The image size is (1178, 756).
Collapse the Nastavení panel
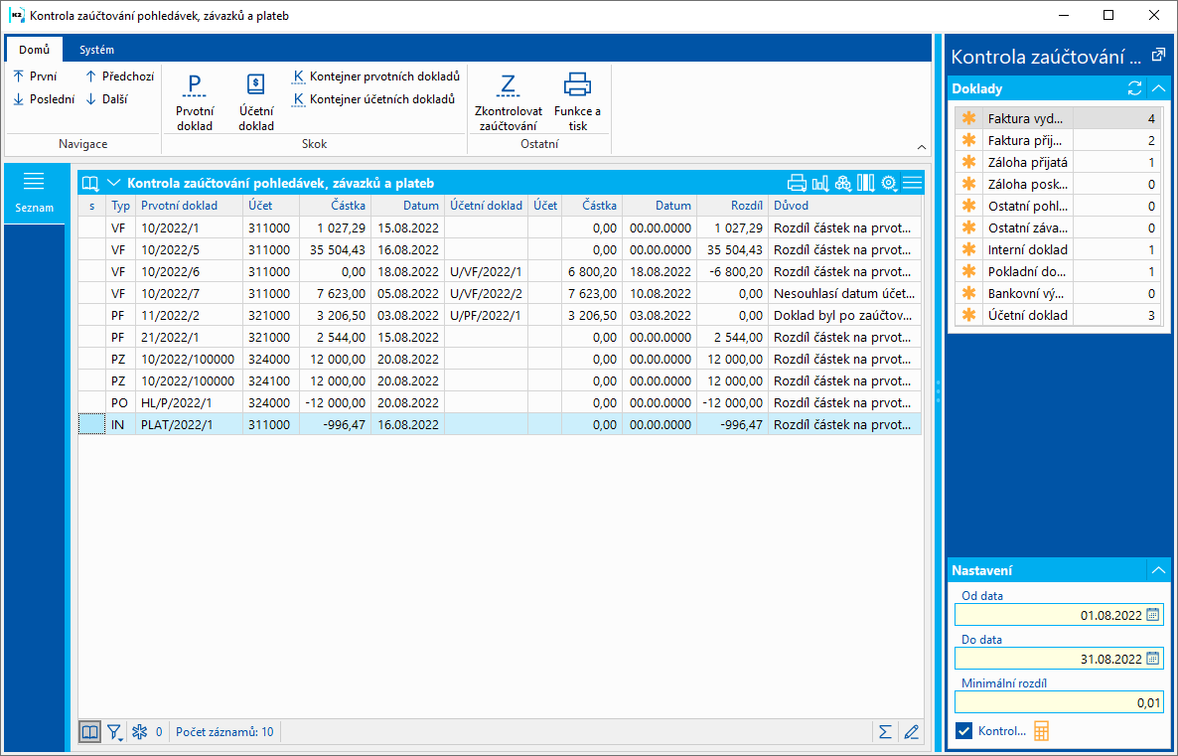(x=1157, y=570)
